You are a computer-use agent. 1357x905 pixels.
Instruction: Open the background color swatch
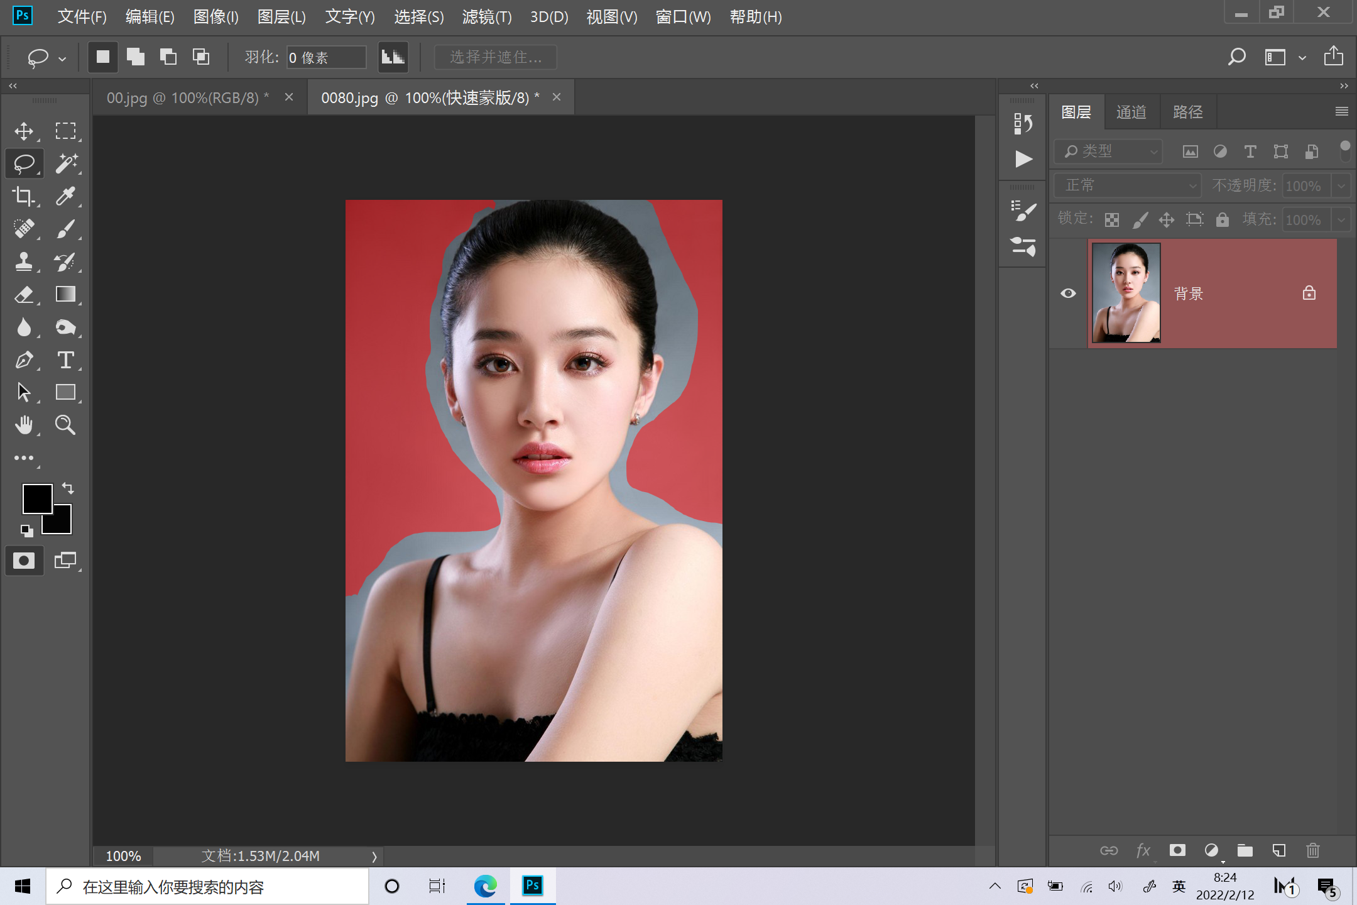pos(63,524)
